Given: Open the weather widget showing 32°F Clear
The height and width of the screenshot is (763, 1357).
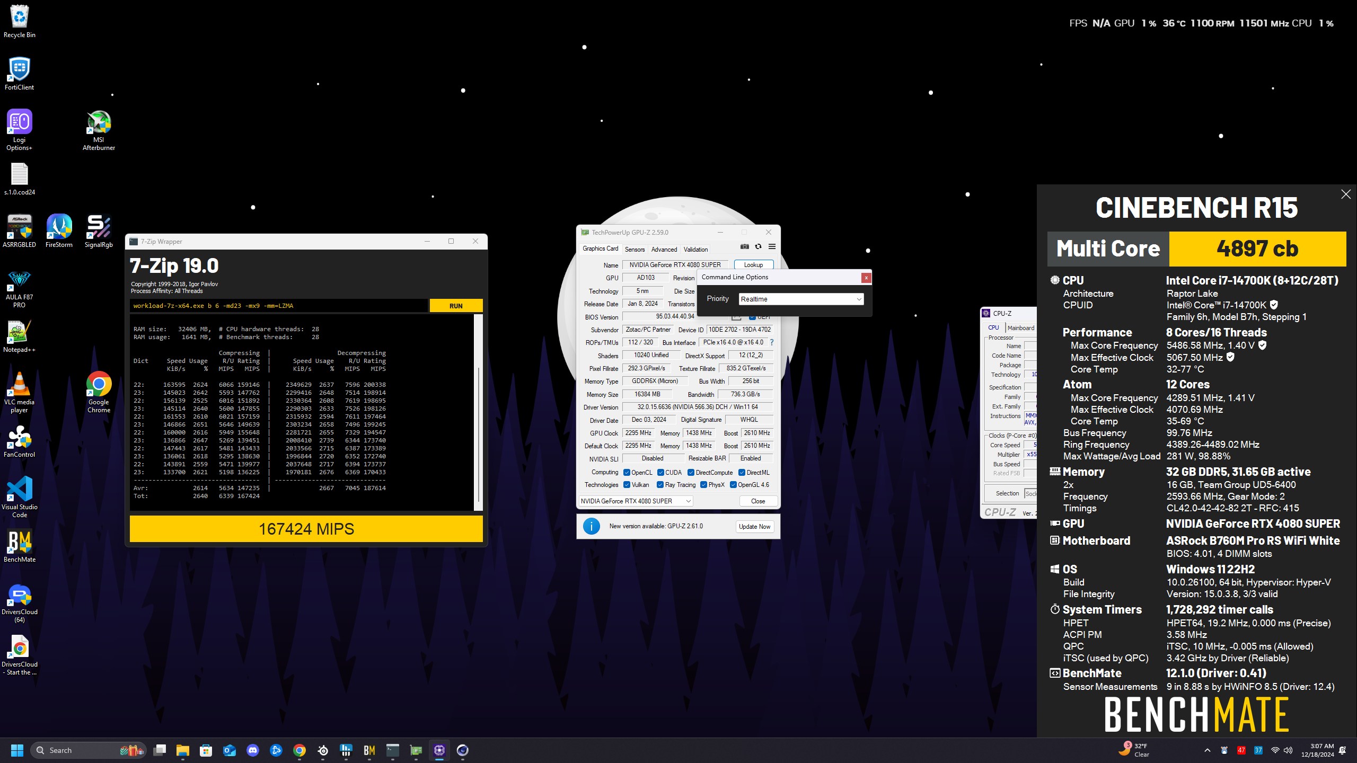Looking at the screenshot, I should point(1134,750).
